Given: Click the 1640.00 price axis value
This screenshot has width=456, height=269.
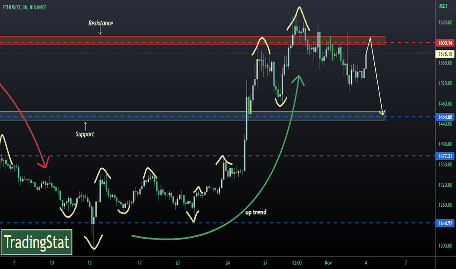Looking at the screenshot, I should tap(445, 22).
